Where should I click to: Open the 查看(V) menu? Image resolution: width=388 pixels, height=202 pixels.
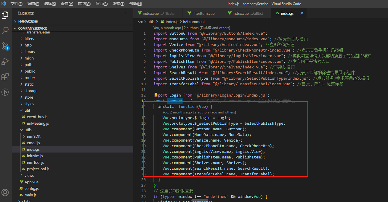click(67, 4)
